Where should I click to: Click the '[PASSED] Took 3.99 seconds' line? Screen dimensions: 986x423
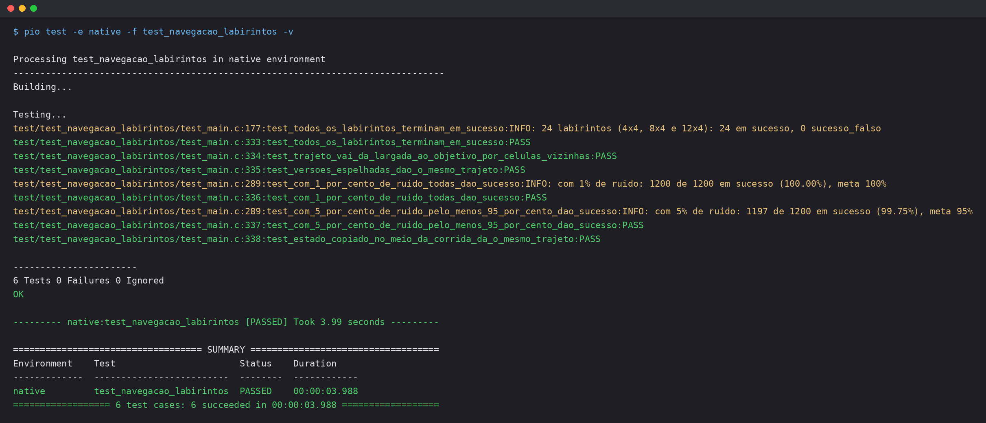pyautogui.click(x=226, y=322)
